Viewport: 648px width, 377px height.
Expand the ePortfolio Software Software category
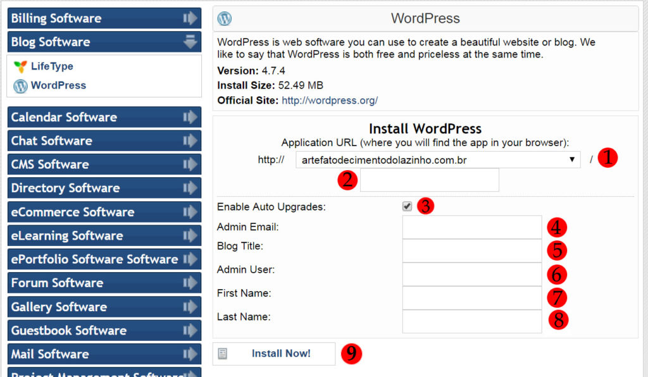(x=104, y=259)
